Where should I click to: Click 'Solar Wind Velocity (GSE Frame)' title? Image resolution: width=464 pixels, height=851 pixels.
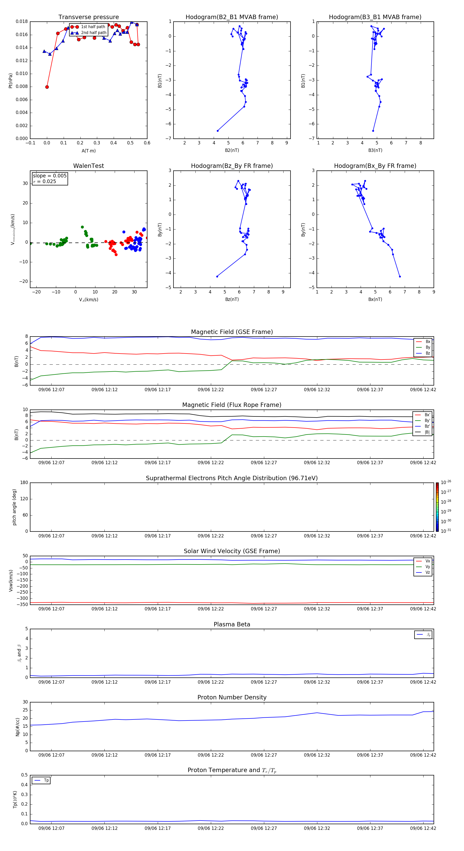tap(232, 551)
